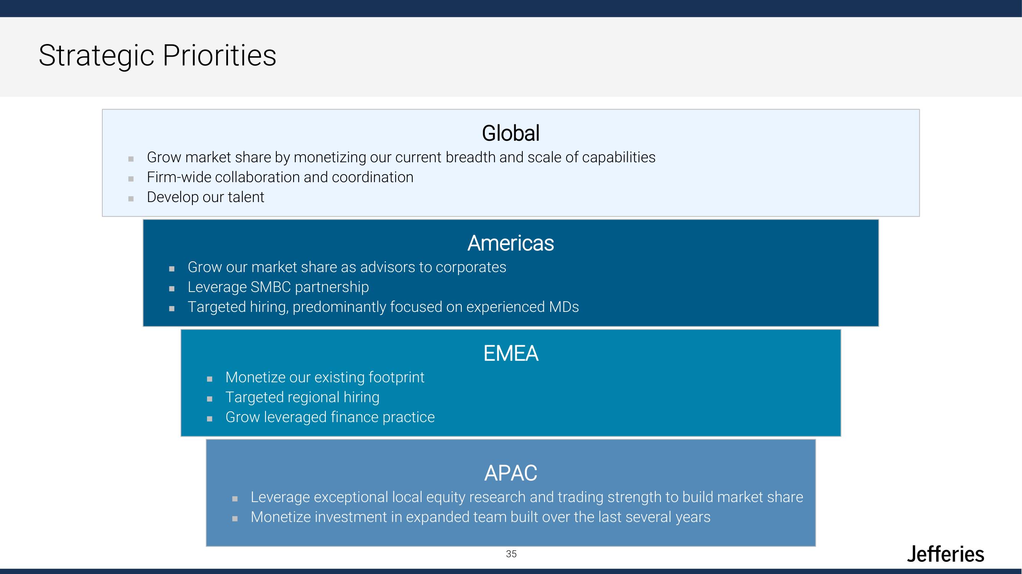Screen dimensions: 1022x574
Task: Click 'Targeted hiring, predominantly focused on experienced MDs'
Action: click(383, 307)
